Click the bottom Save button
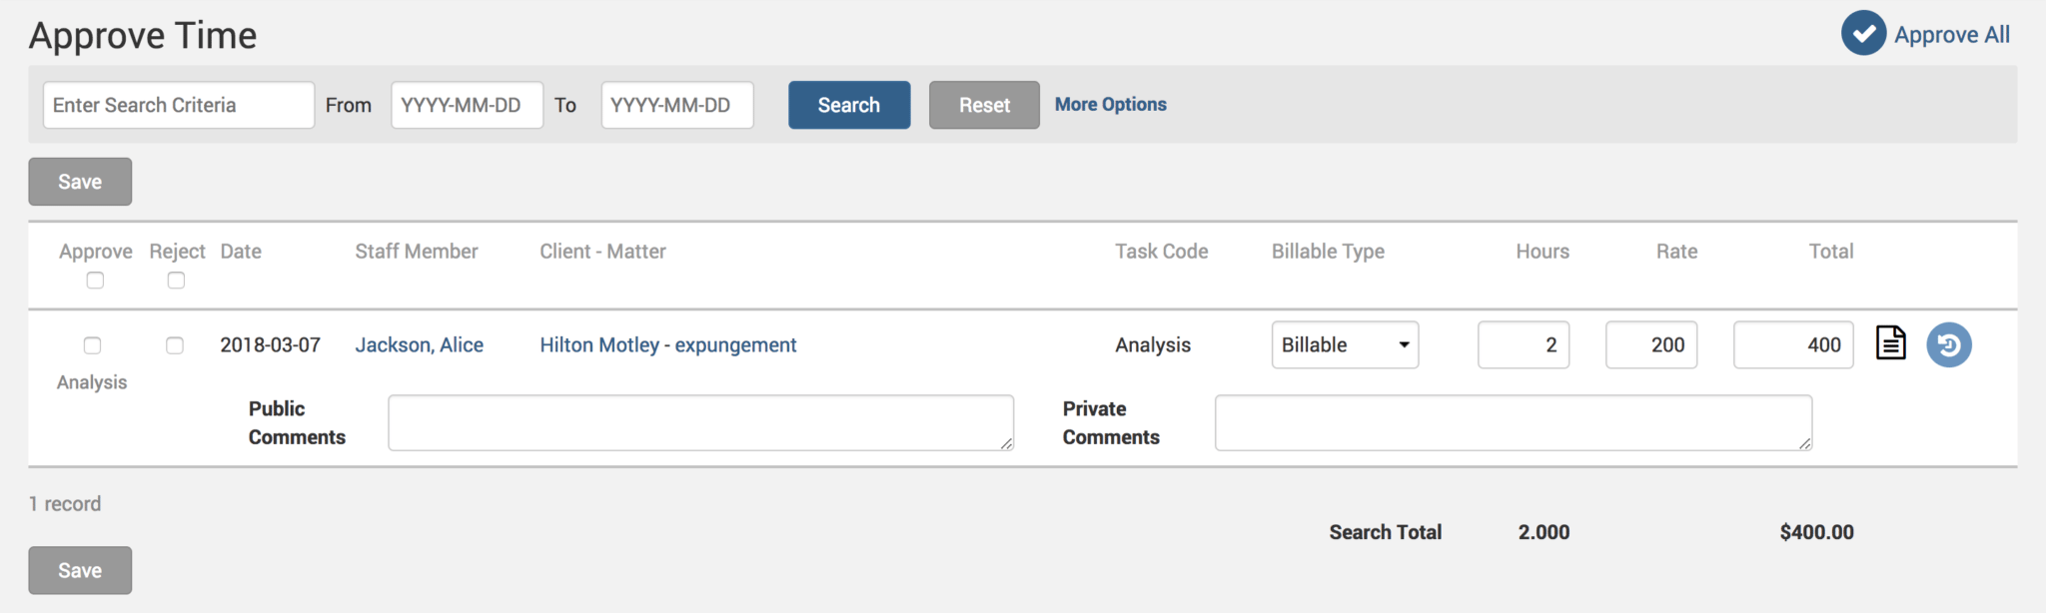Image resolution: width=2046 pixels, height=613 pixels. click(x=80, y=570)
